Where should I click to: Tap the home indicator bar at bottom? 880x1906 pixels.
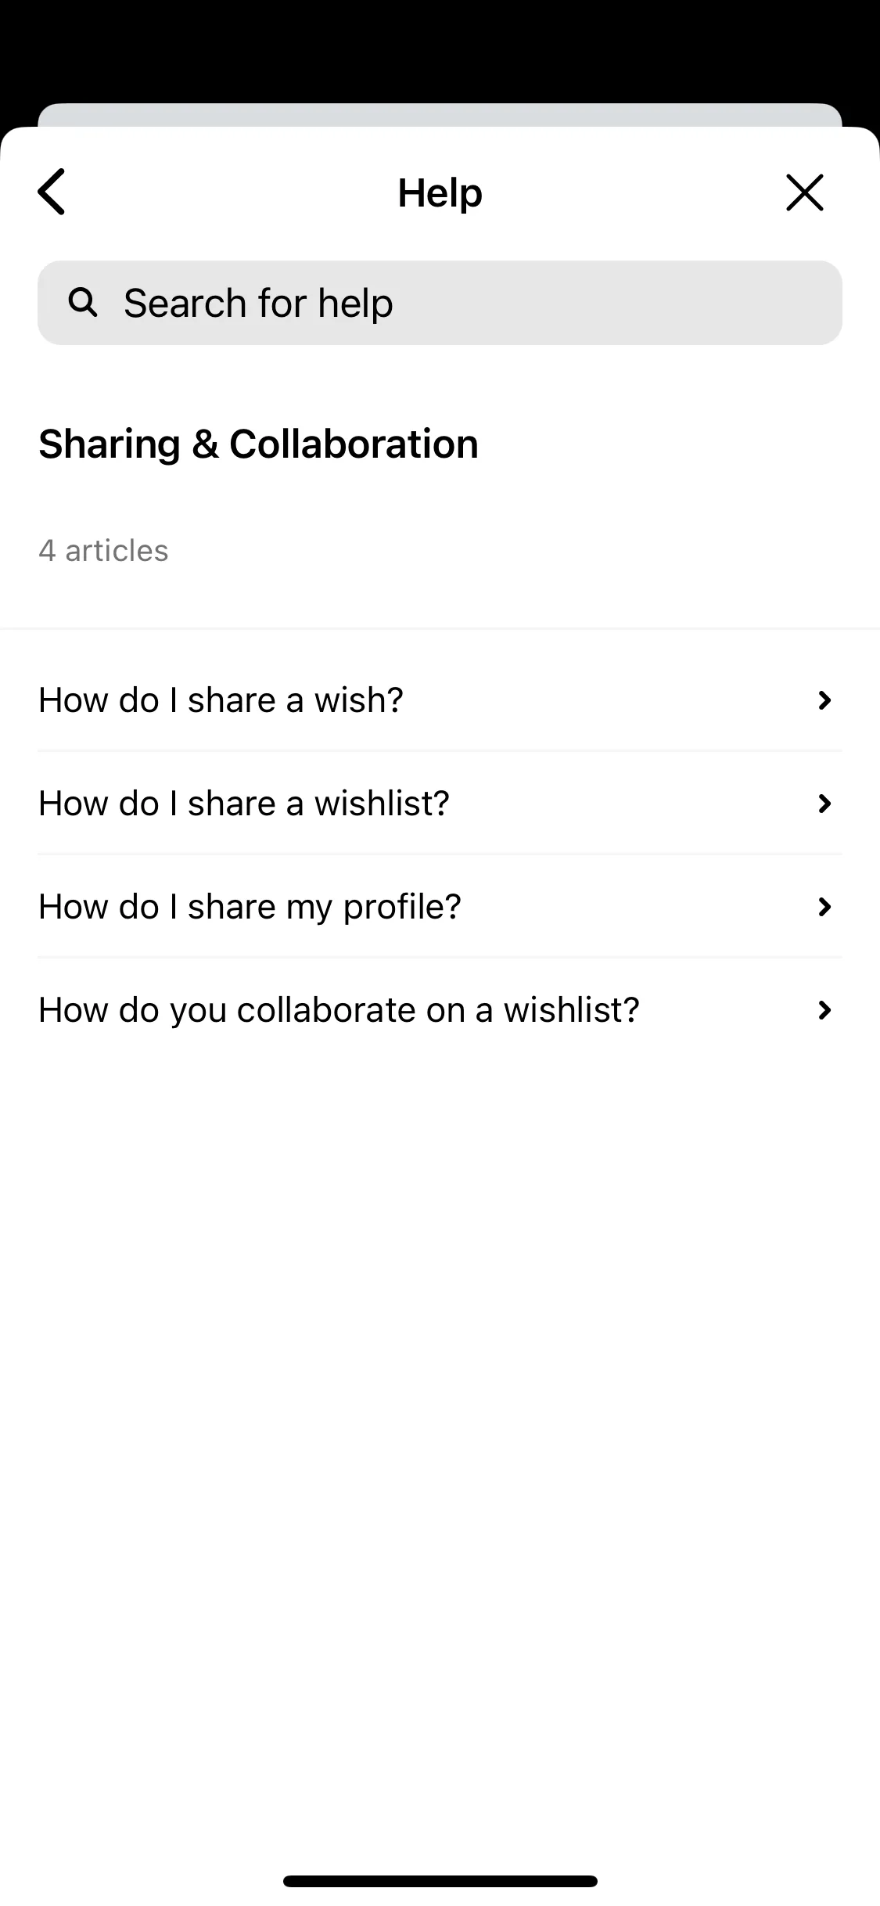pos(440,1881)
